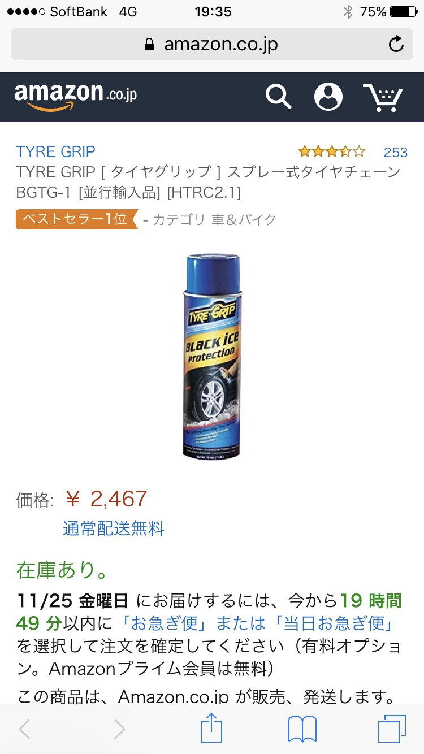Image resolution: width=424 pixels, height=754 pixels.
Task: Open the shopping cart icon
Action: pyautogui.click(x=383, y=97)
